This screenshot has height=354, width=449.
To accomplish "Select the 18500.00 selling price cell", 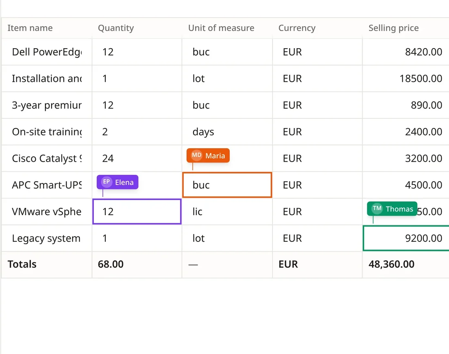I will [406, 78].
